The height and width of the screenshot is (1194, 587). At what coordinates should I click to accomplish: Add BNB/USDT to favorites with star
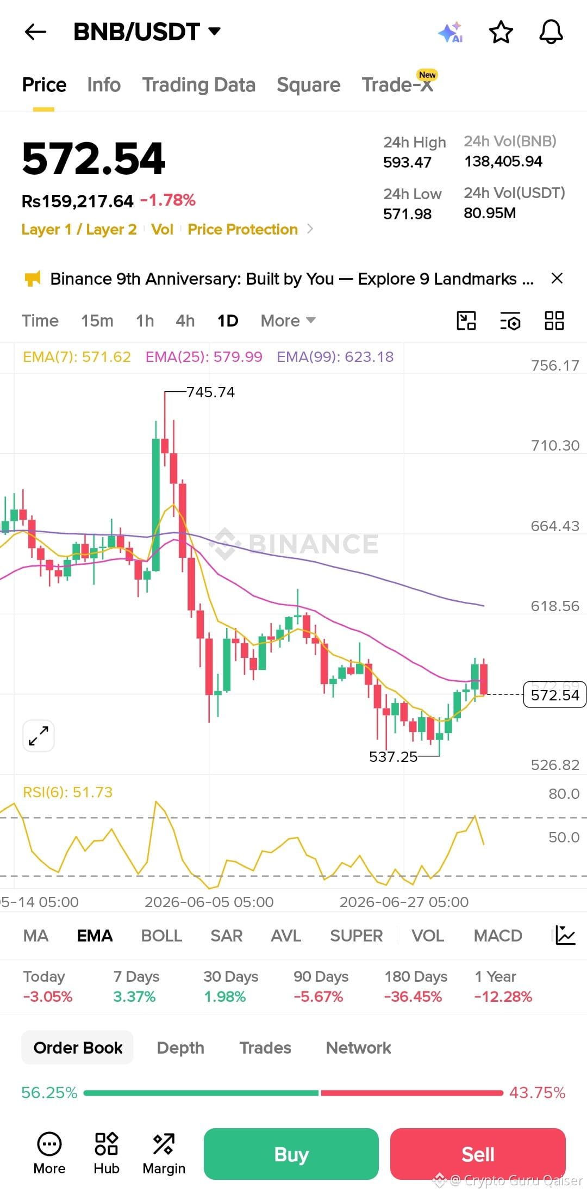501,32
